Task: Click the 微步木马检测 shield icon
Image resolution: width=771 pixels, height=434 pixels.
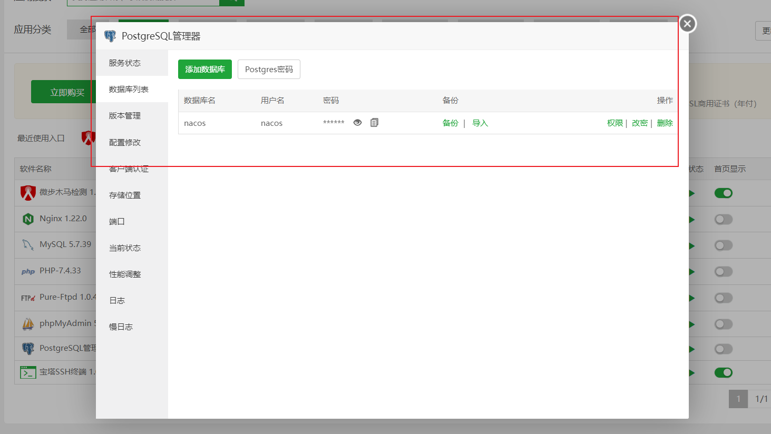Action: click(x=28, y=193)
